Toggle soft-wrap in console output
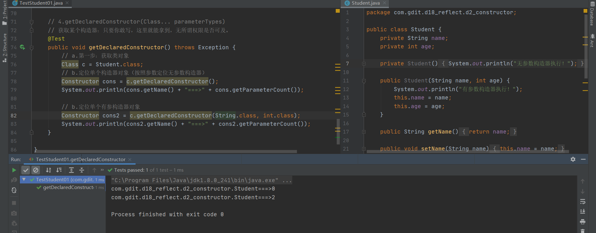596x233 pixels. [583, 202]
